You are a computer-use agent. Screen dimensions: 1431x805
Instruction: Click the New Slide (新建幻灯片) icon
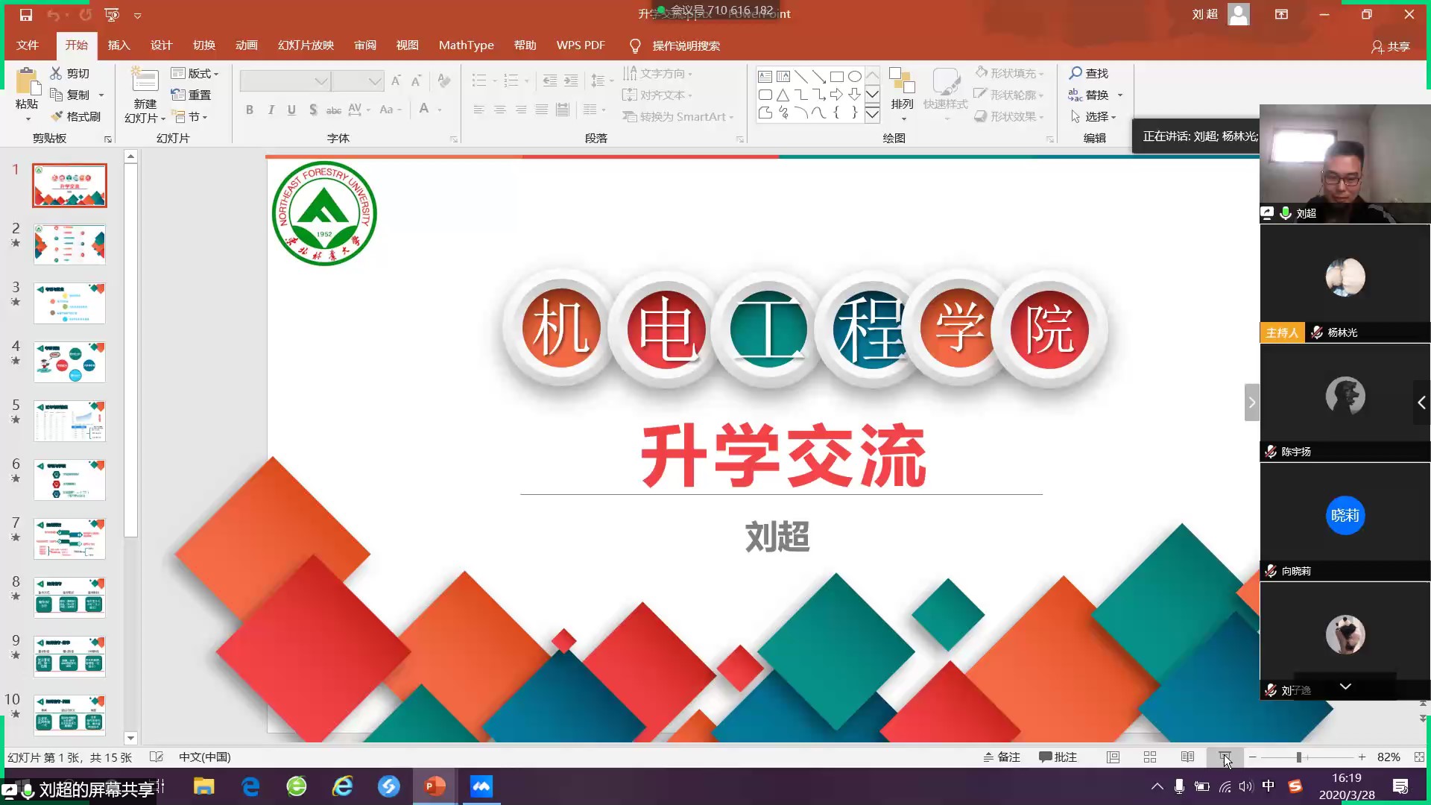click(145, 82)
